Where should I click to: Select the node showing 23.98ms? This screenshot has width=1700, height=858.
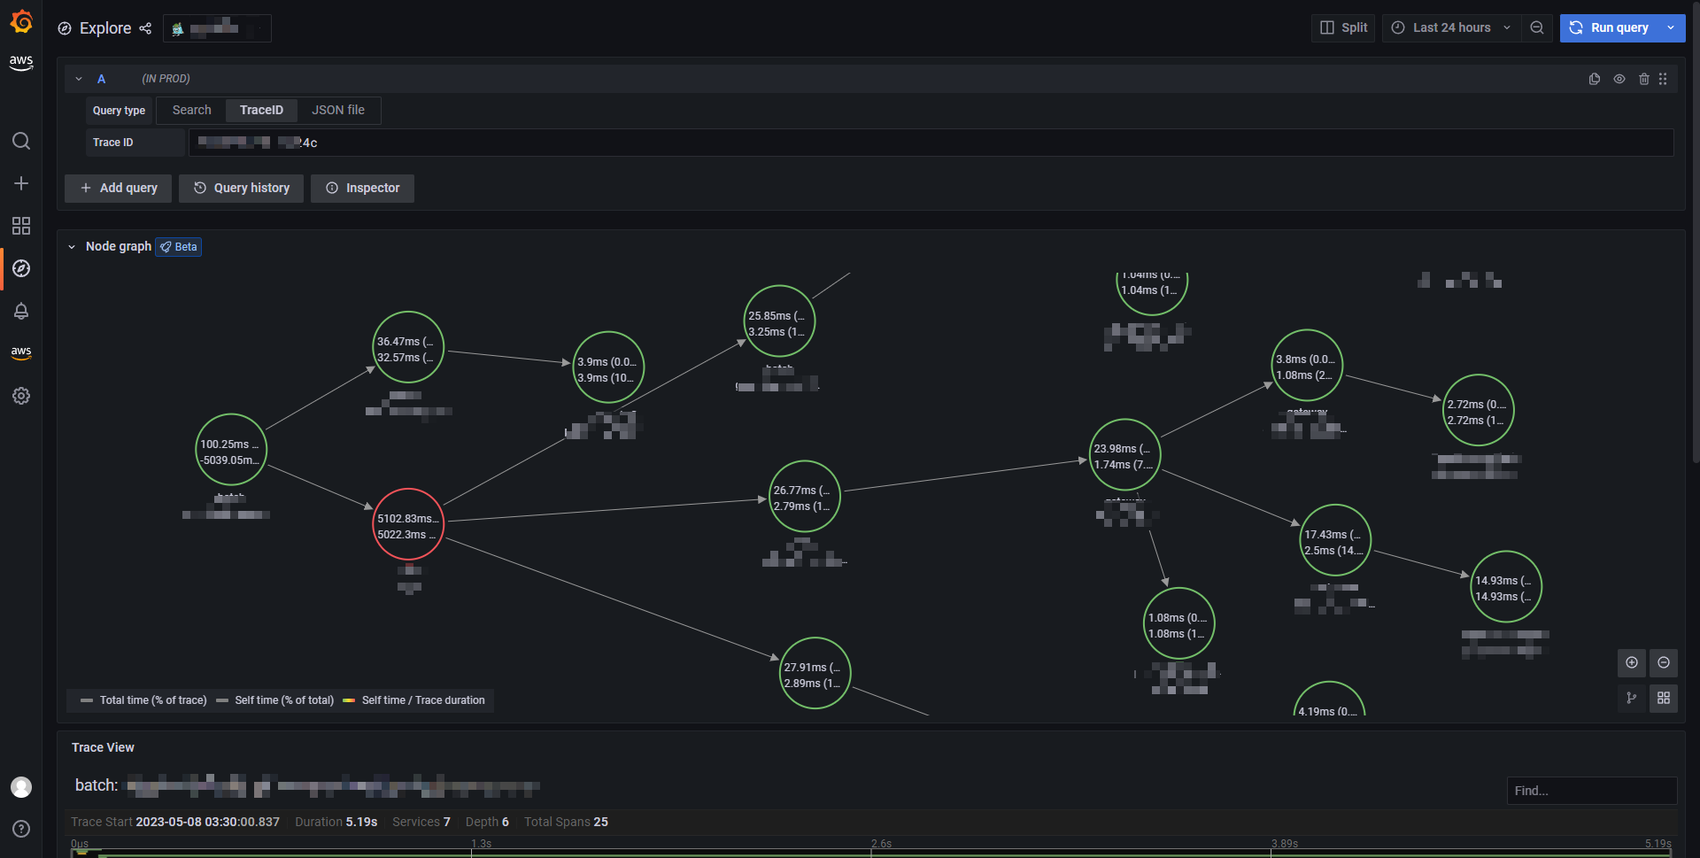coord(1124,454)
